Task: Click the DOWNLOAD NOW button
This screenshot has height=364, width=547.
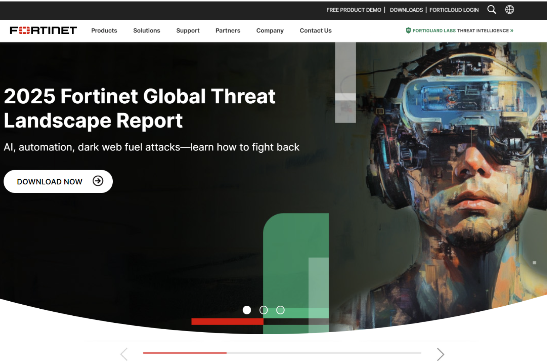Action: tap(58, 181)
